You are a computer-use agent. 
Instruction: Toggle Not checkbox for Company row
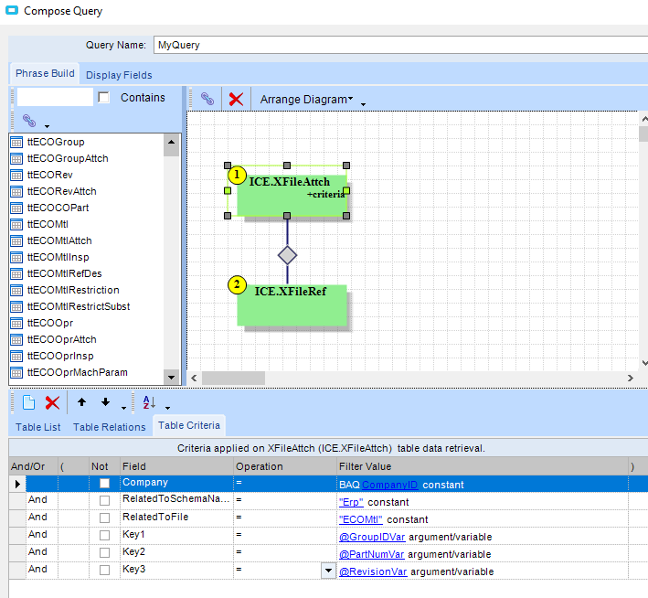click(104, 483)
